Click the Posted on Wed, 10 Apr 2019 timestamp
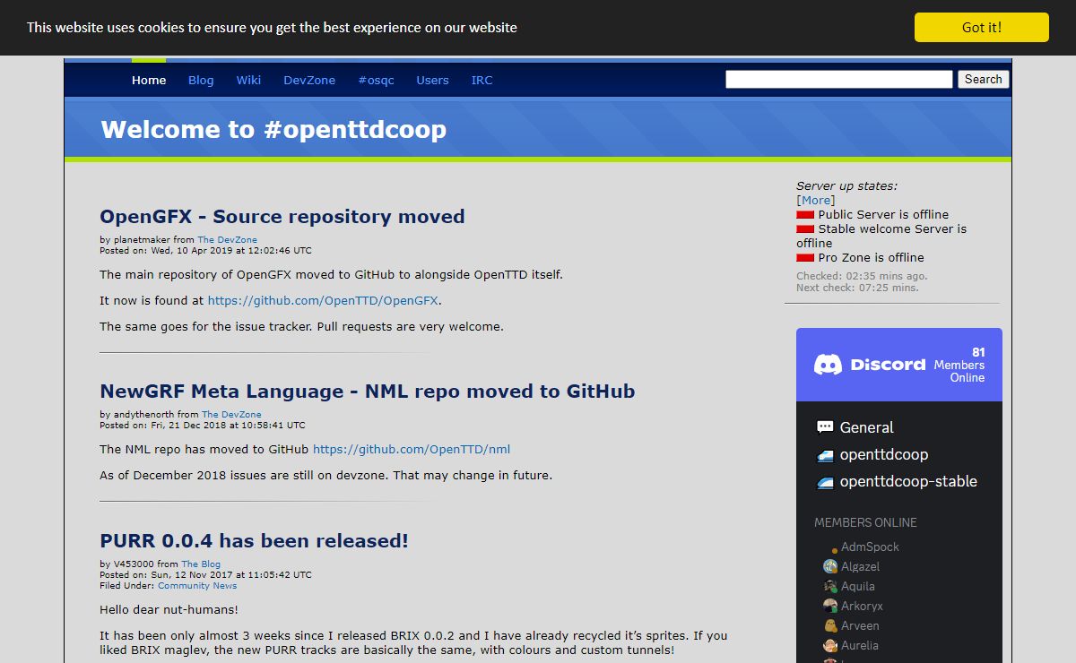The width and height of the screenshot is (1076, 663). [x=205, y=251]
